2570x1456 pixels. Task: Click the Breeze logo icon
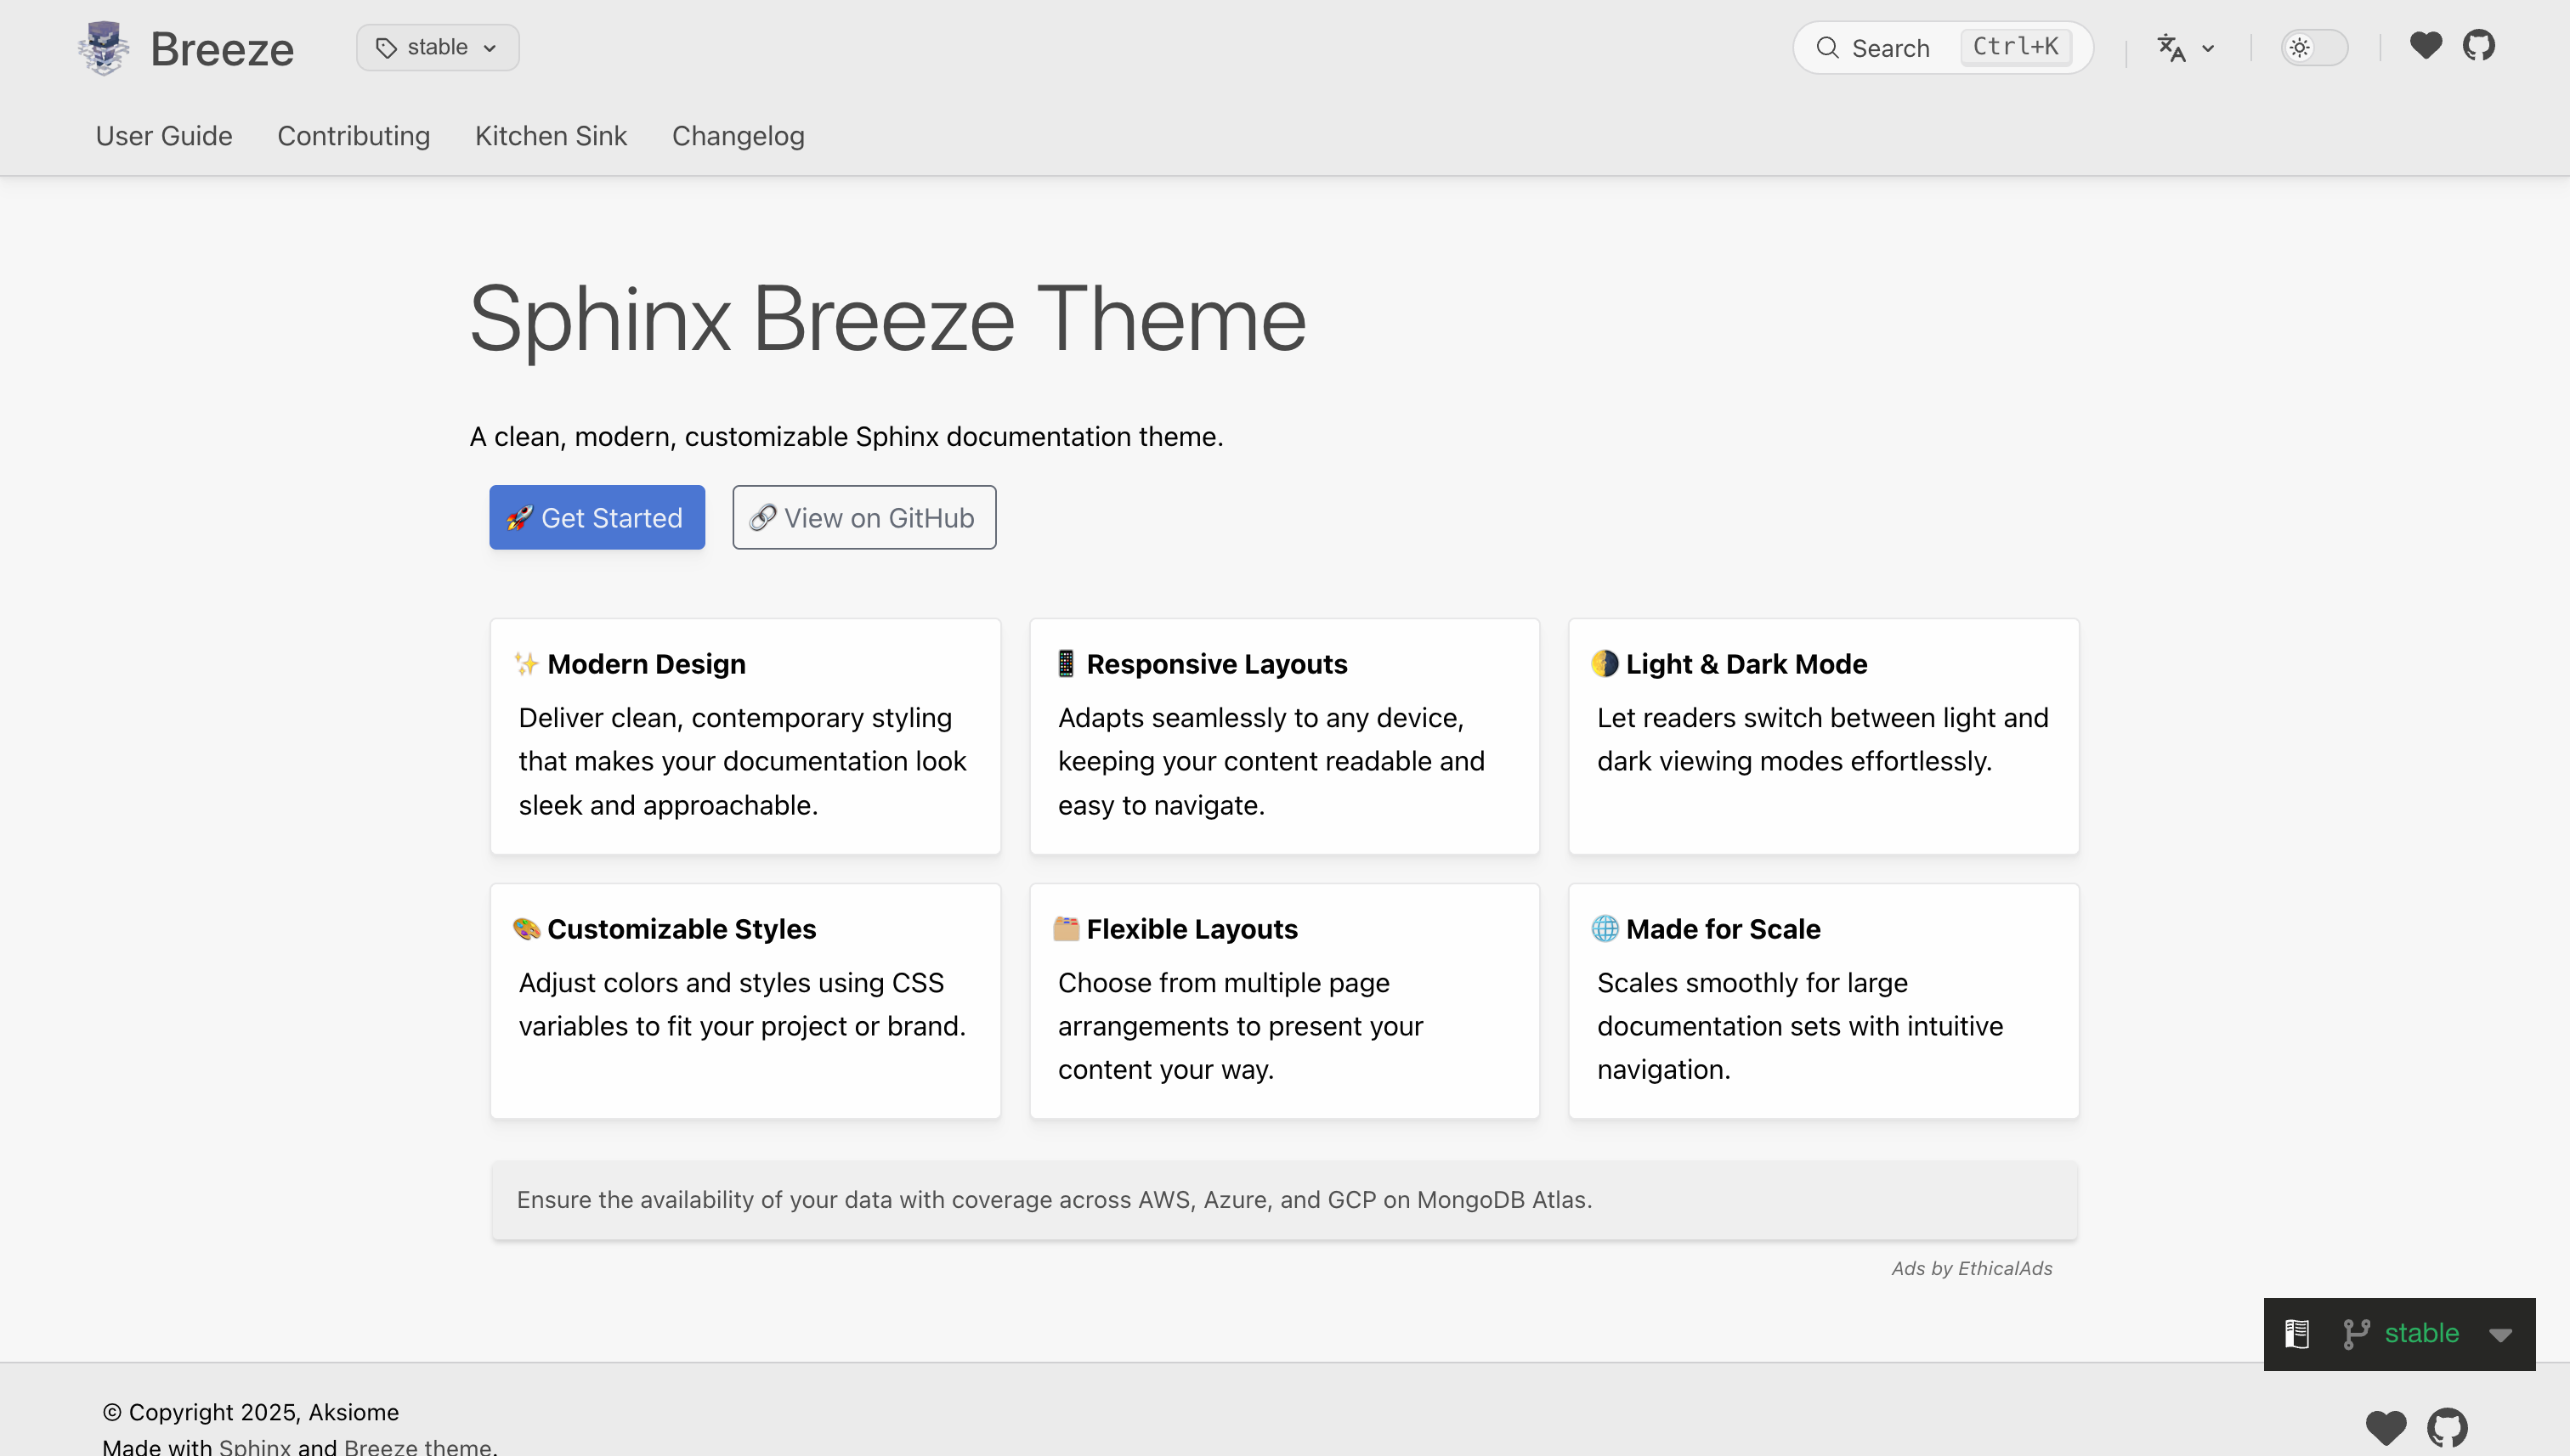103,48
